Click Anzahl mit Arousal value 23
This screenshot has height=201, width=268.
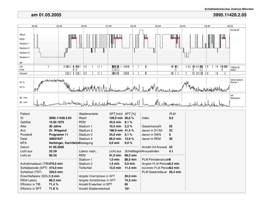pos(171,147)
